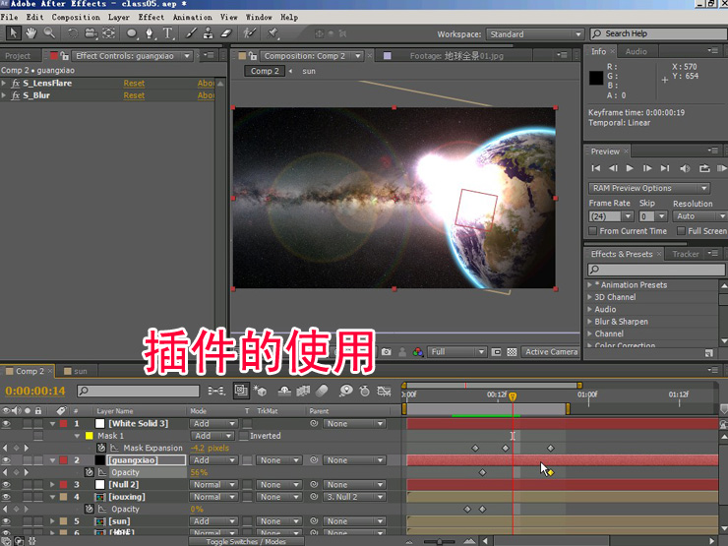This screenshot has width=728, height=546.
Task: Pick the Brush tool
Action: click(191, 33)
